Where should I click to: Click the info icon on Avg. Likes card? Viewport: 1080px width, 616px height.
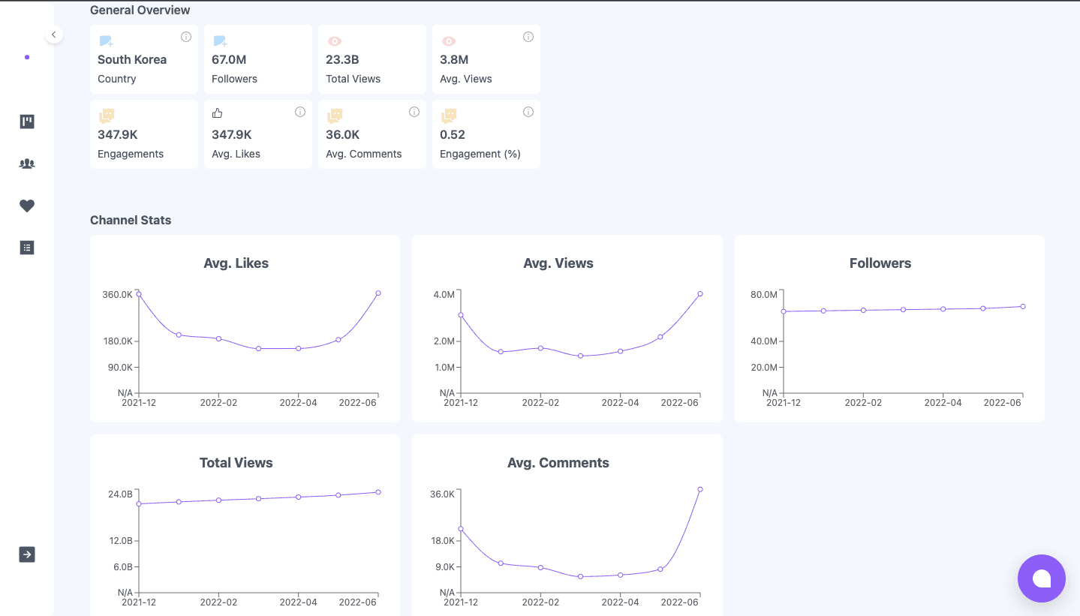(300, 112)
